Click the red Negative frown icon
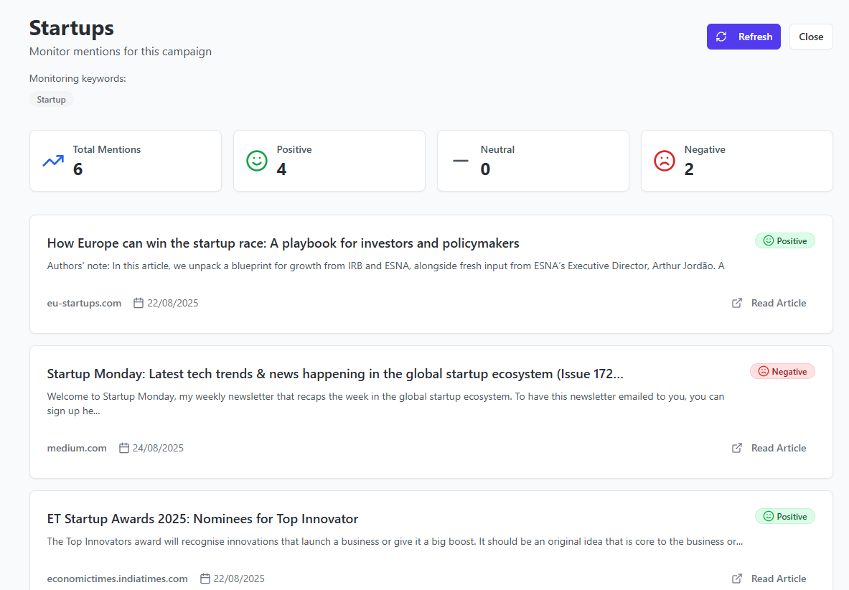 pos(665,161)
